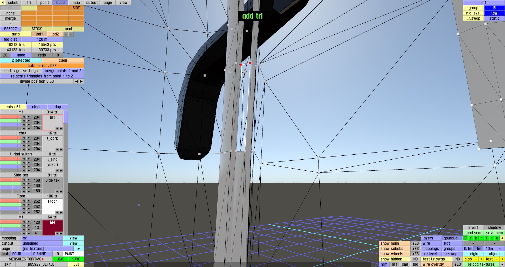Select the f front view button
505x267 pixels.
(x=471, y=238)
